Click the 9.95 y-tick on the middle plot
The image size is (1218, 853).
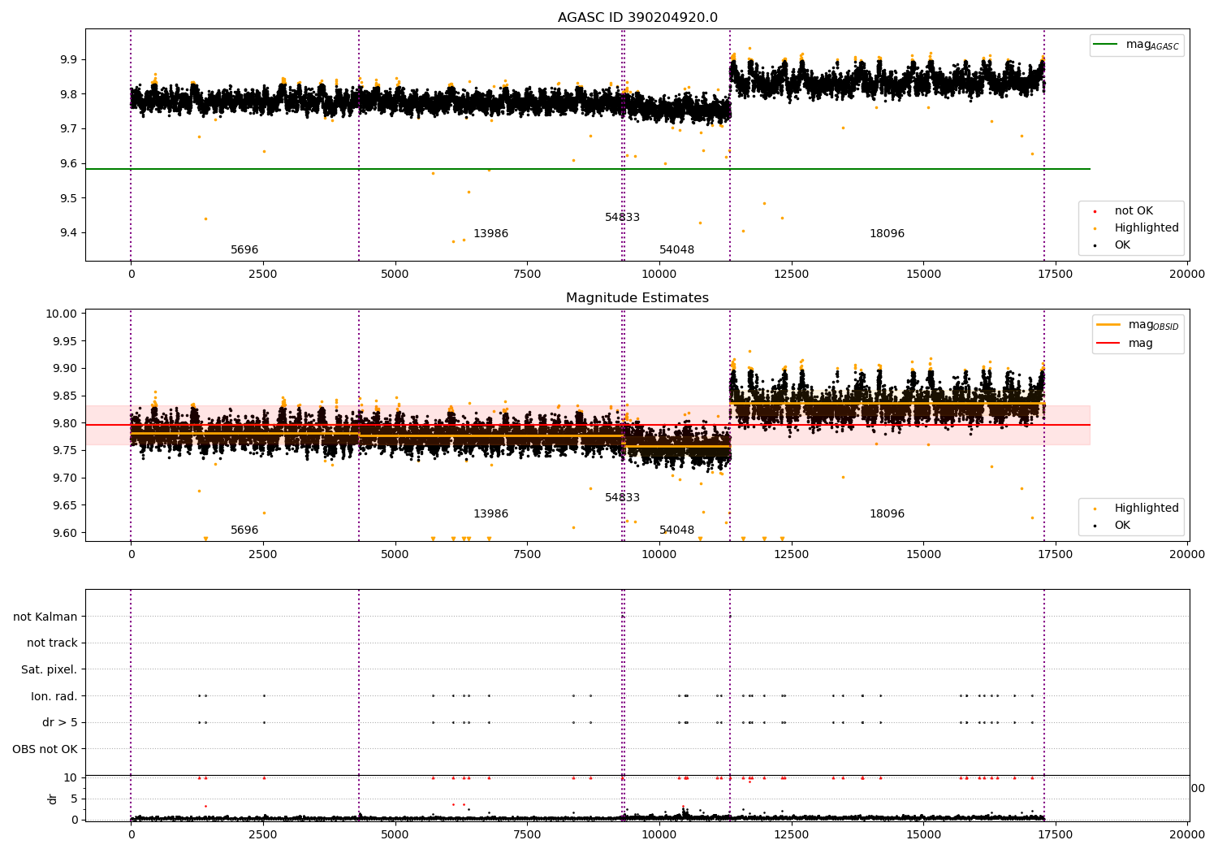click(67, 341)
